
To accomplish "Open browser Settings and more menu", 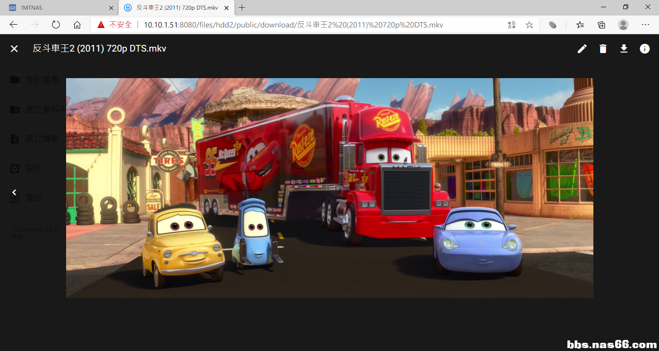I will point(645,25).
